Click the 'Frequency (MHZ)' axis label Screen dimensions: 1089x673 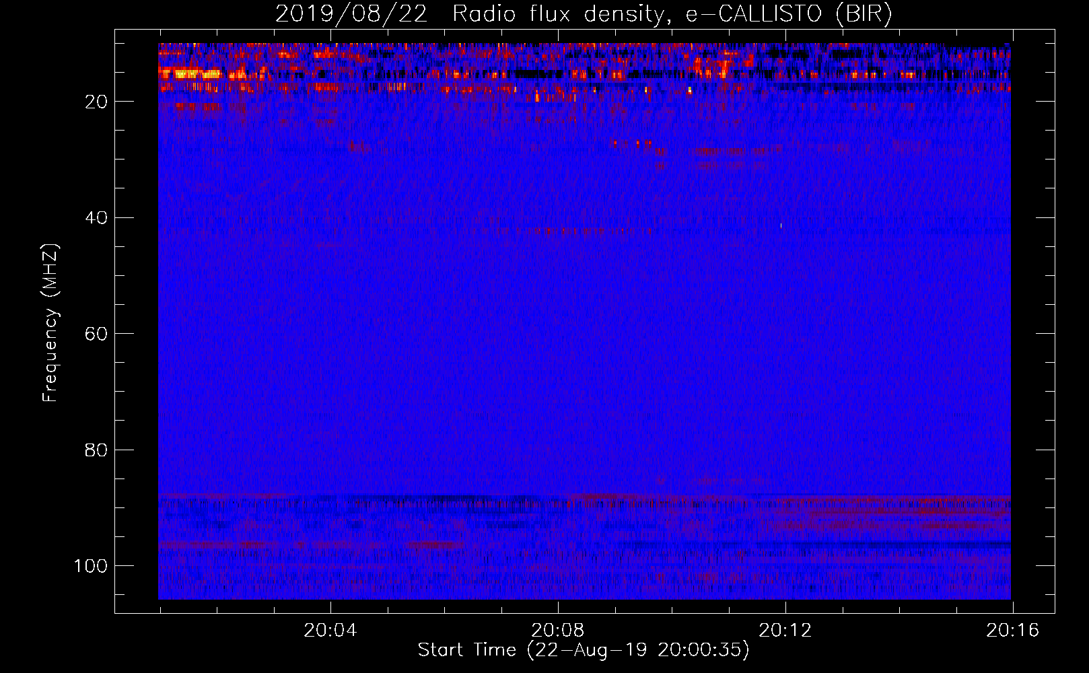coord(50,323)
